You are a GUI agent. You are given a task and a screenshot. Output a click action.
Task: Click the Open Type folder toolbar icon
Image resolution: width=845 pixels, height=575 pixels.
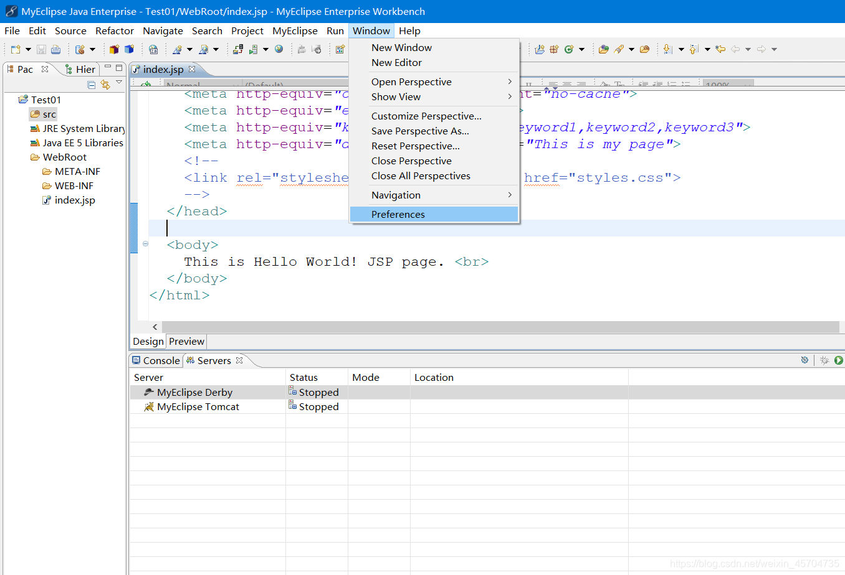603,49
